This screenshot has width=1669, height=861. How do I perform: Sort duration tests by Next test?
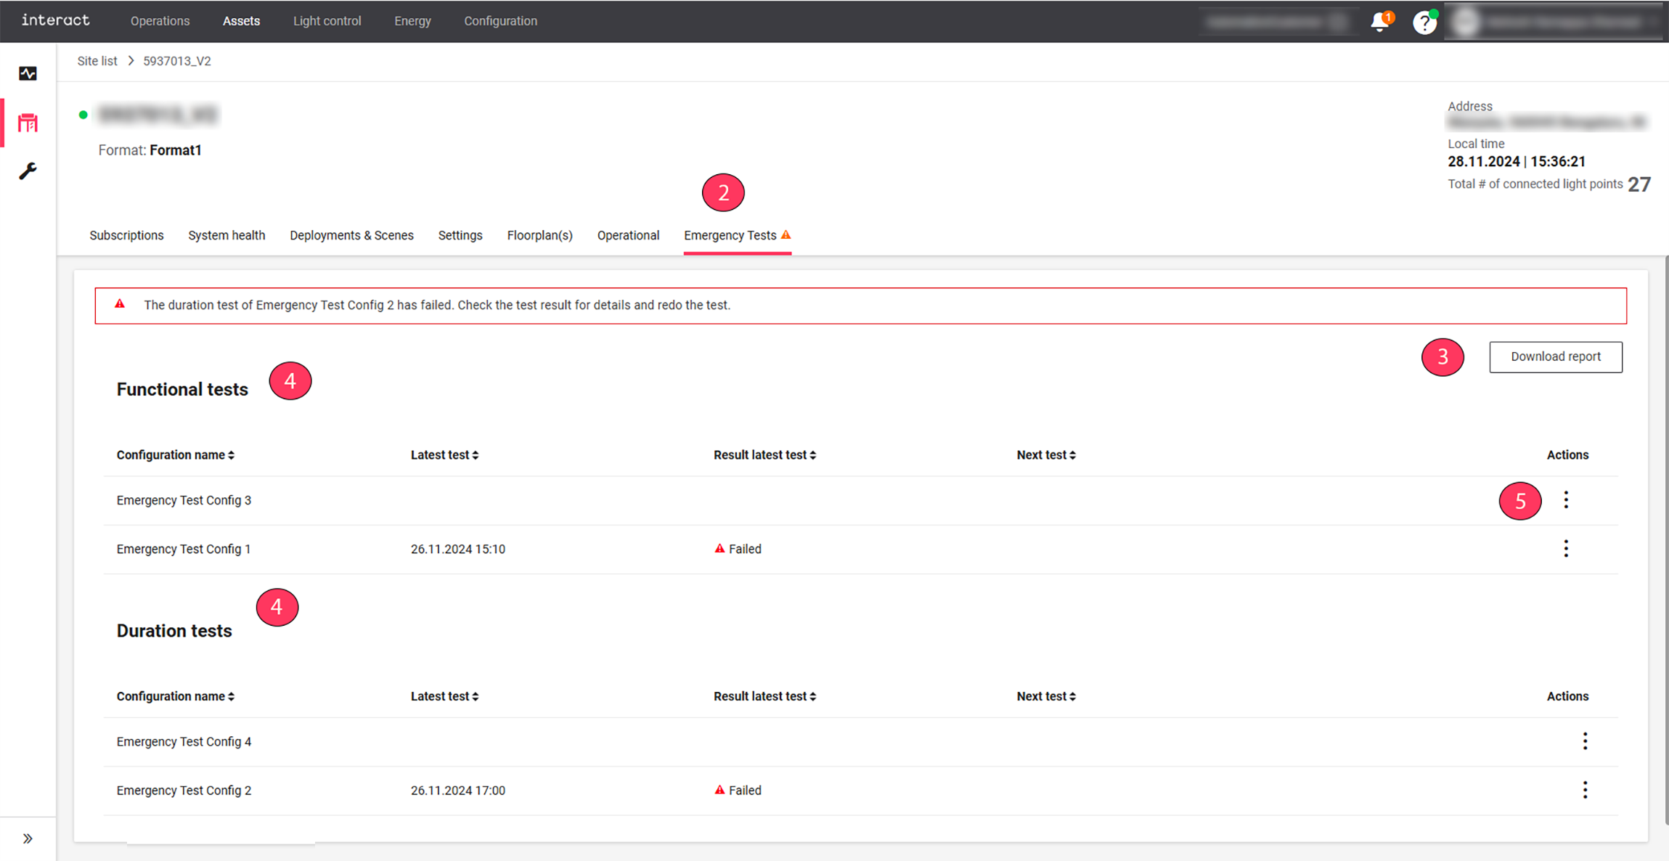(1045, 696)
